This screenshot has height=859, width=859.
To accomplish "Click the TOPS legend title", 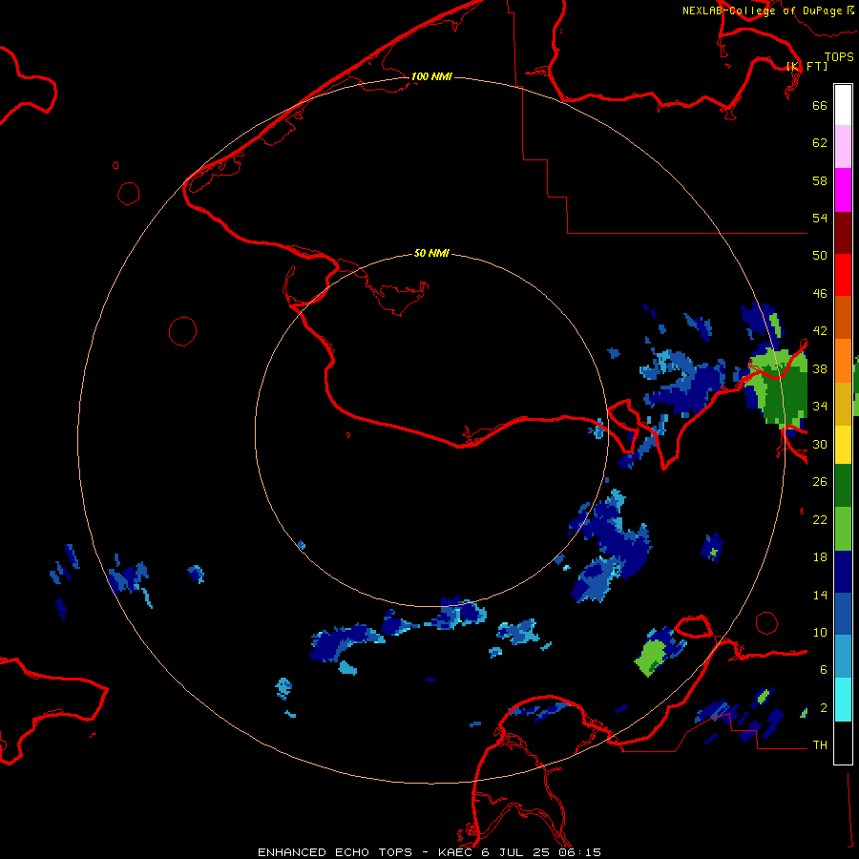I will tap(839, 56).
